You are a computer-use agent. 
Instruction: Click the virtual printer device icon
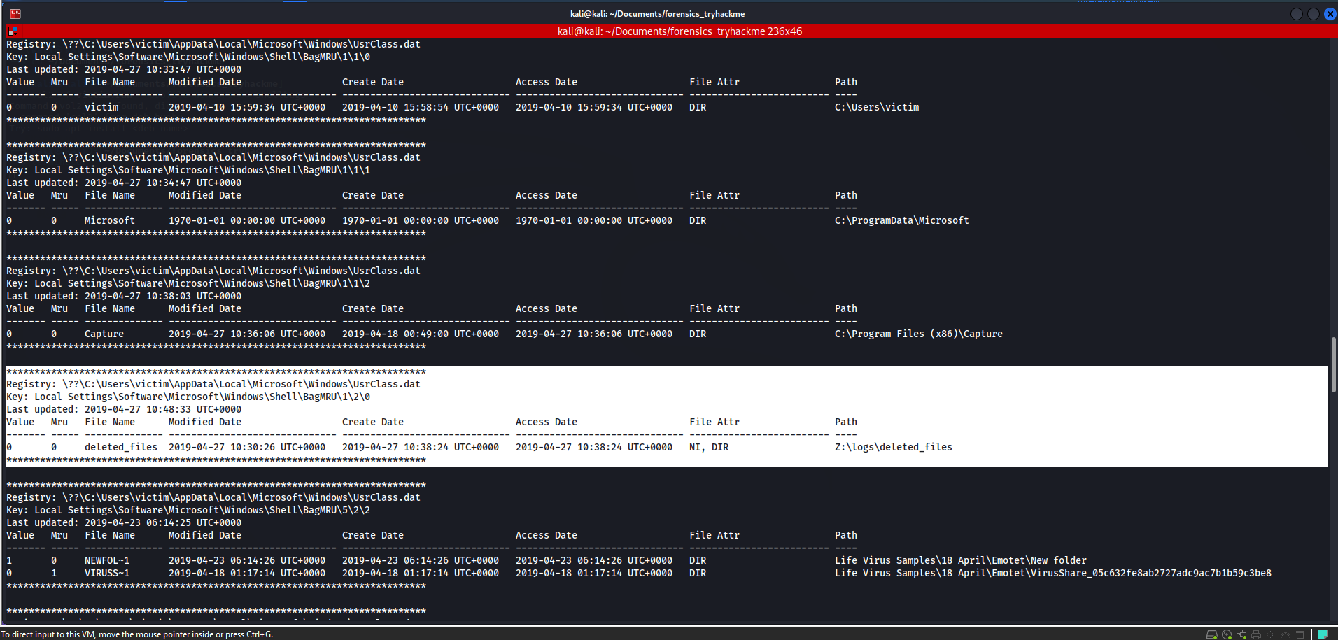(x=1256, y=634)
